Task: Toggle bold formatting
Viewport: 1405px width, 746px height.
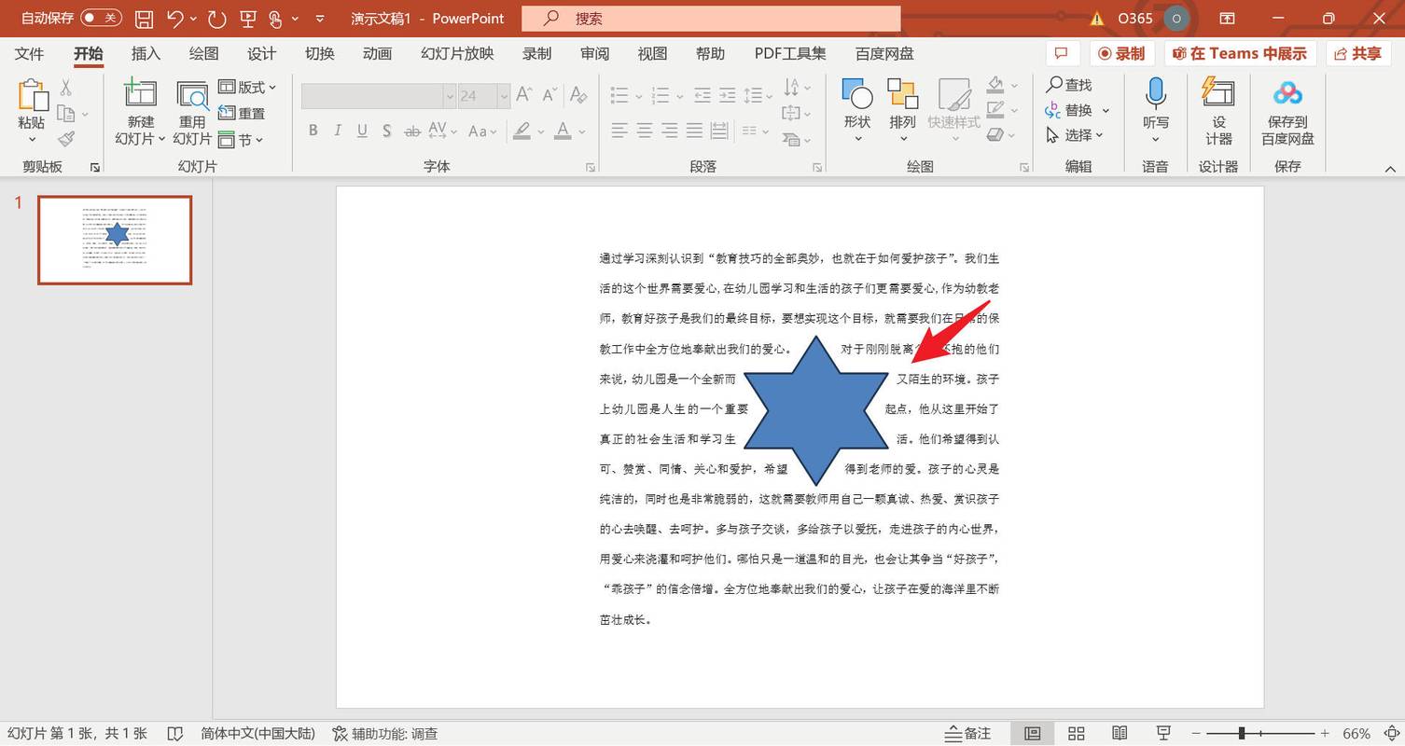Action: [313, 131]
